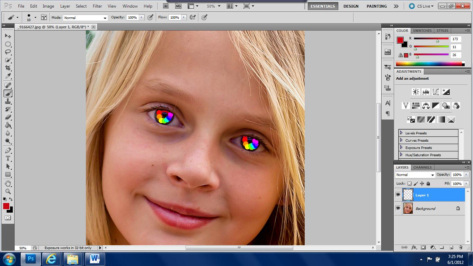Viewport: 473px width, 266px height.
Task: Add an Exposure adjustment
Action: point(446,92)
